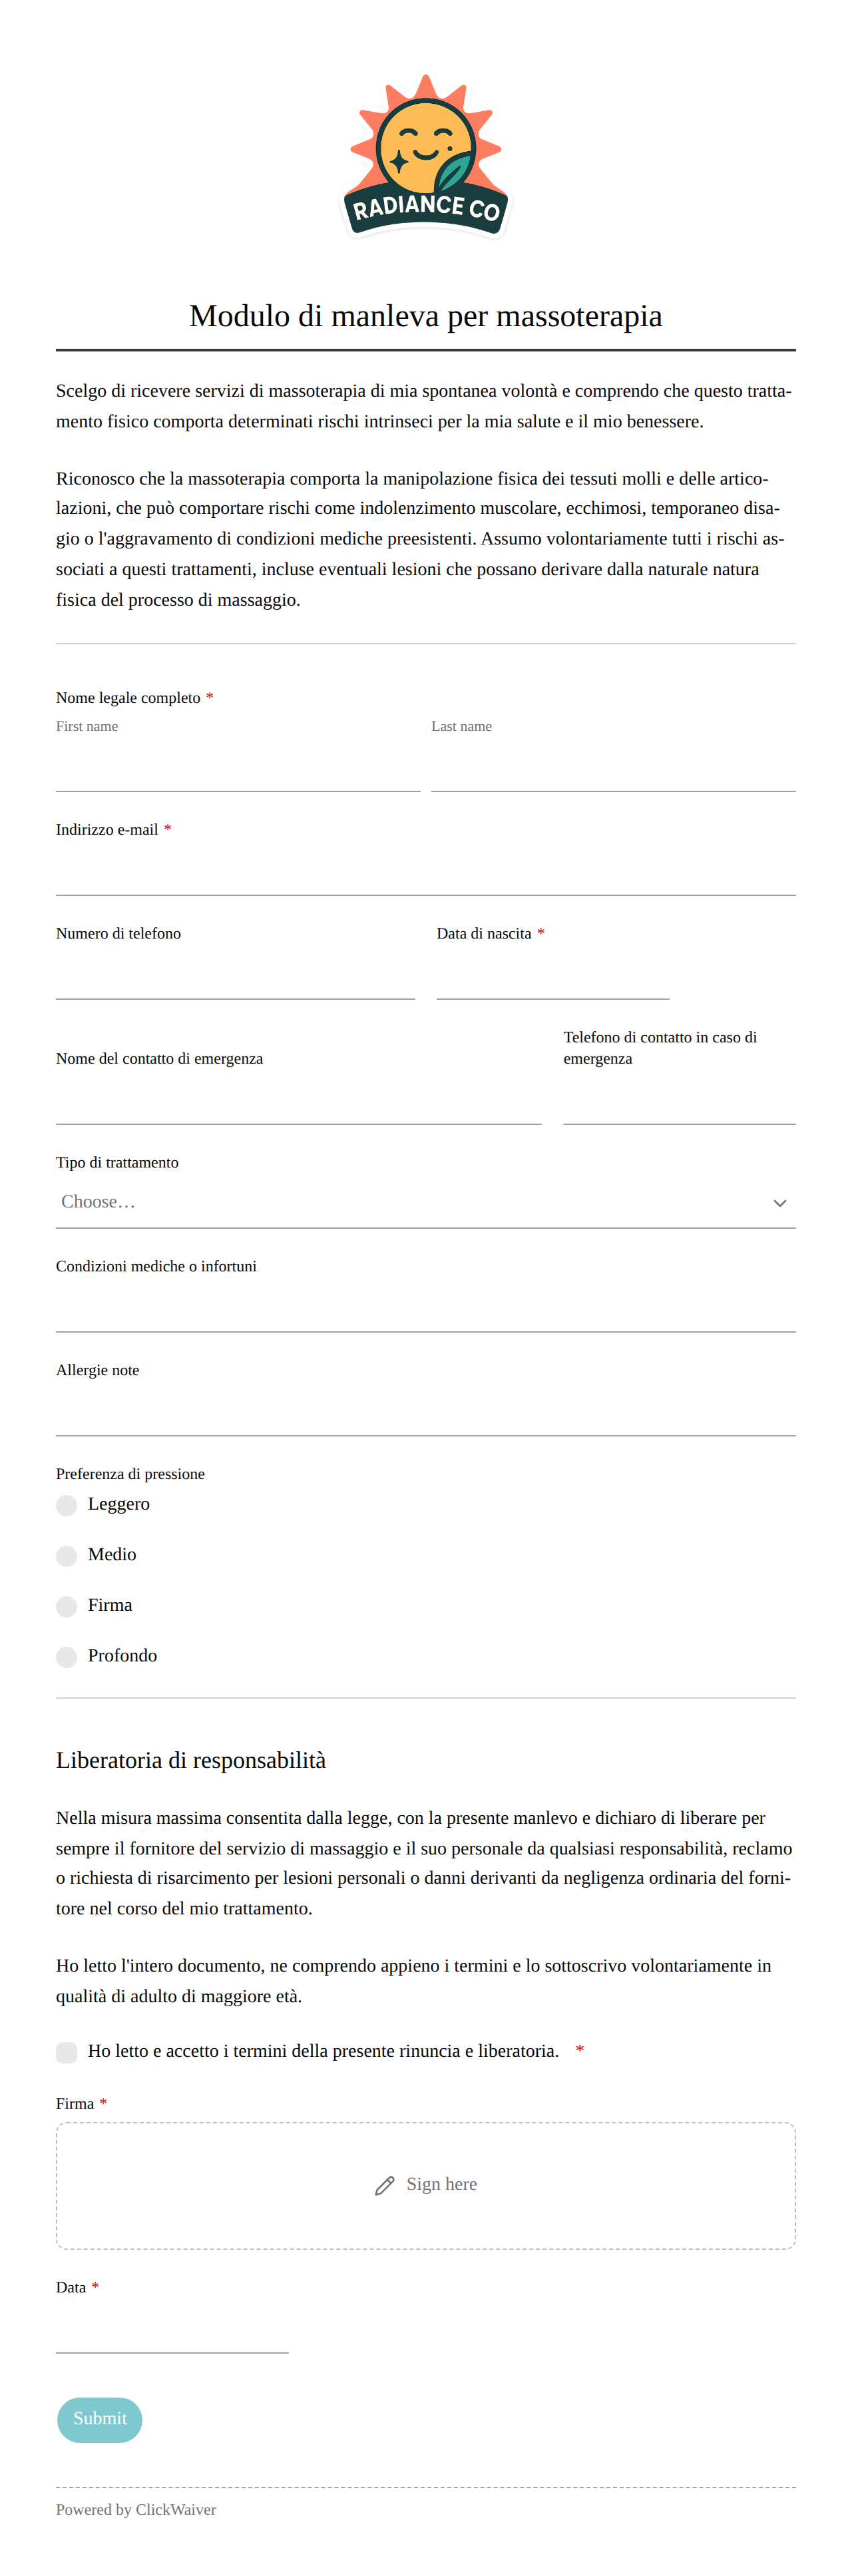The image size is (852, 2576).
Task: Click the First name input field
Action: click(x=238, y=767)
